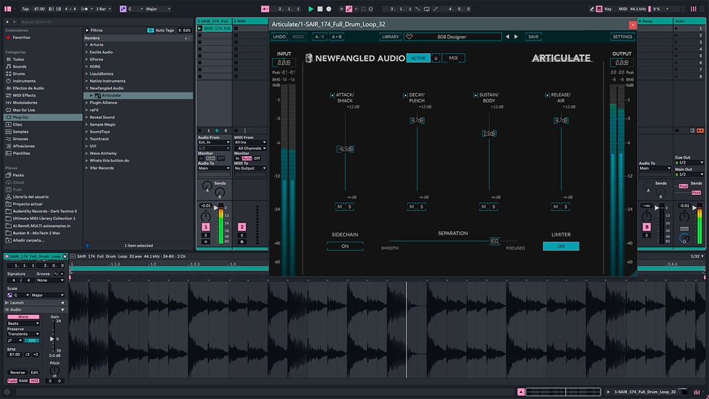Open the MIDI To No Output dropdown
This screenshot has width=709, height=399.
(251, 168)
